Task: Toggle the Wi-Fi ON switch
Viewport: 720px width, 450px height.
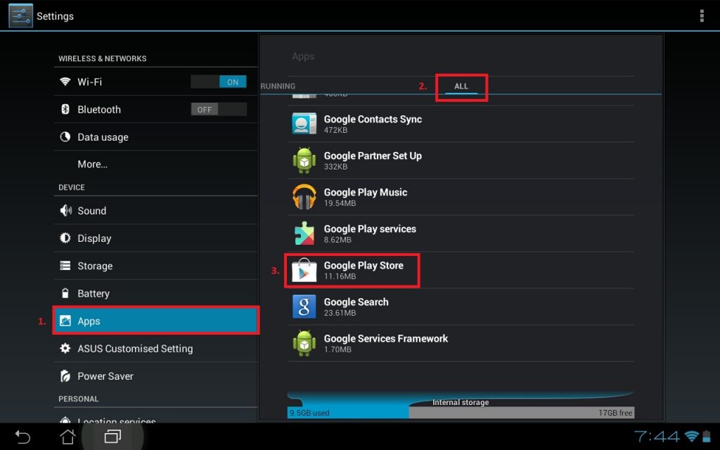Action: click(x=219, y=82)
